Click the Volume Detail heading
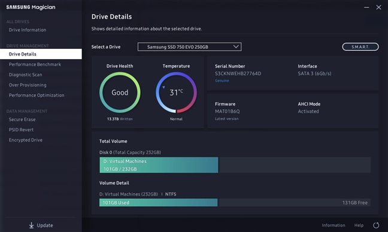388x232 pixels. [x=114, y=183]
